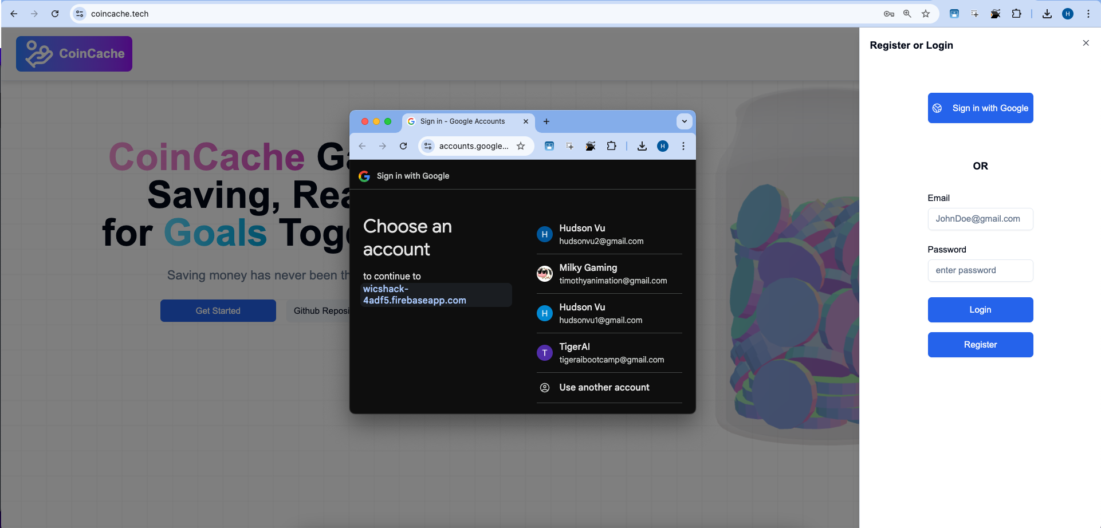This screenshot has height=528, width=1101.
Task: Open the password manager key icon in the main address bar
Action: [889, 14]
